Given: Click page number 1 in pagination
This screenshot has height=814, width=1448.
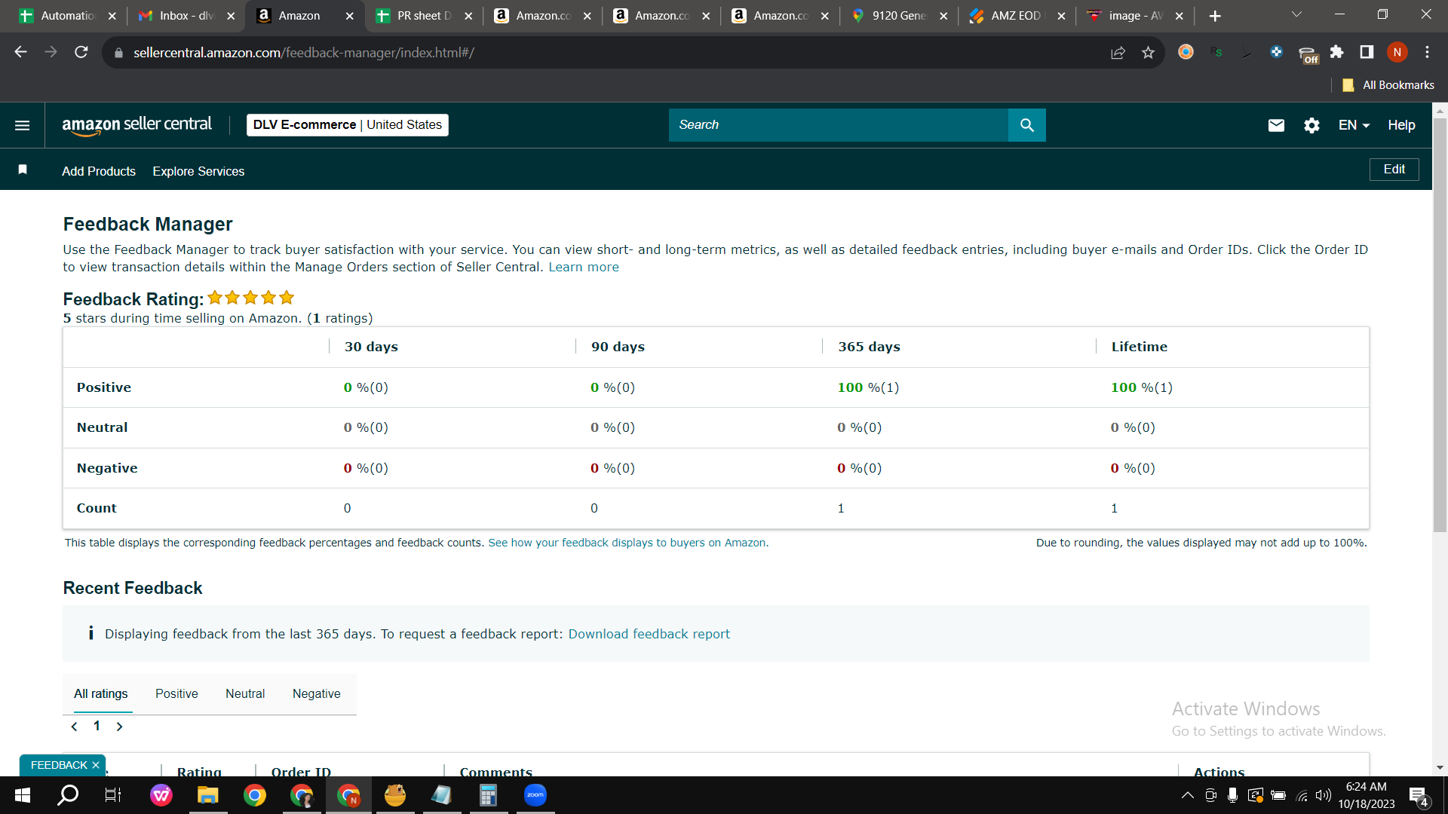Looking at the screenshot, I should pyautogui.click(x=97, y=726).
